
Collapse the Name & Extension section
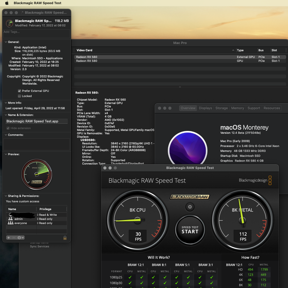click(x=6, y=115)
